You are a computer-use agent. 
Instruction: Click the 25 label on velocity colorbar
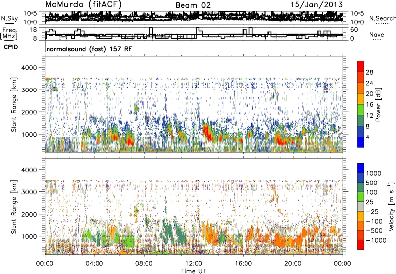tap(369, 202)
